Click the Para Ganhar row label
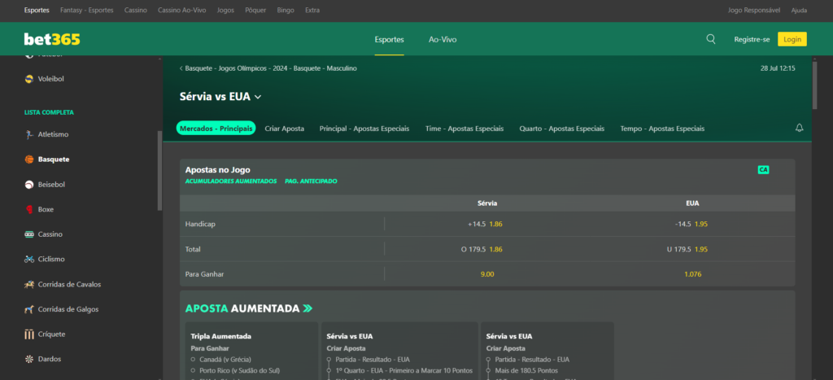Screen dimensions: 833x380 pos(204,274)
